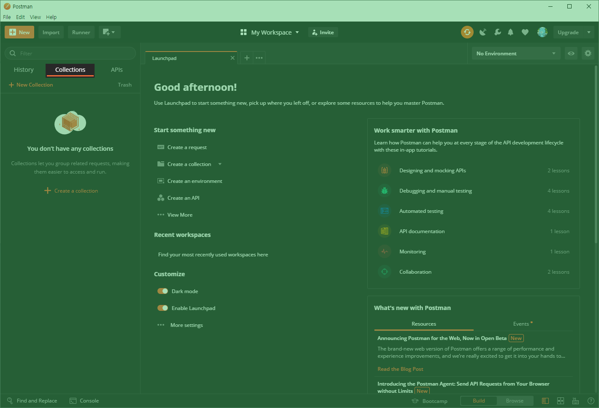This screenshot has height=408, width=599.
Task: Click the Collaboration lesson icon
Action: click(385, 272)
